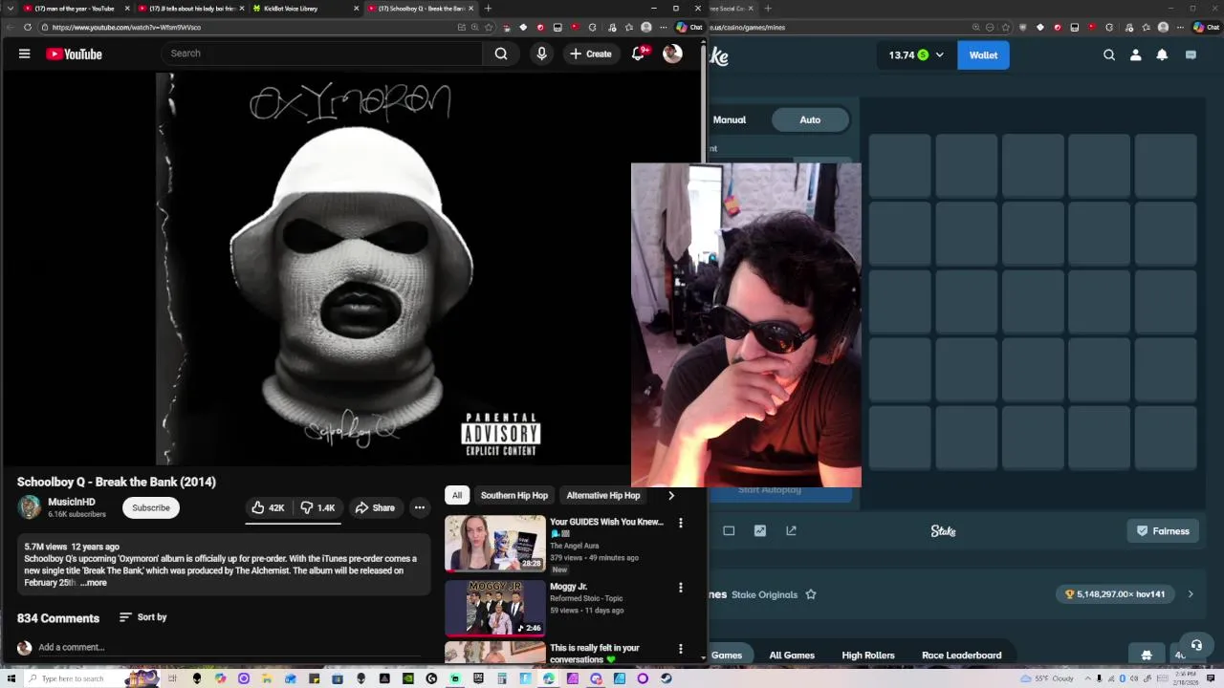Dislike the video showing 1.4K
Screen dimensions: 1224x688
click(317, 507)
